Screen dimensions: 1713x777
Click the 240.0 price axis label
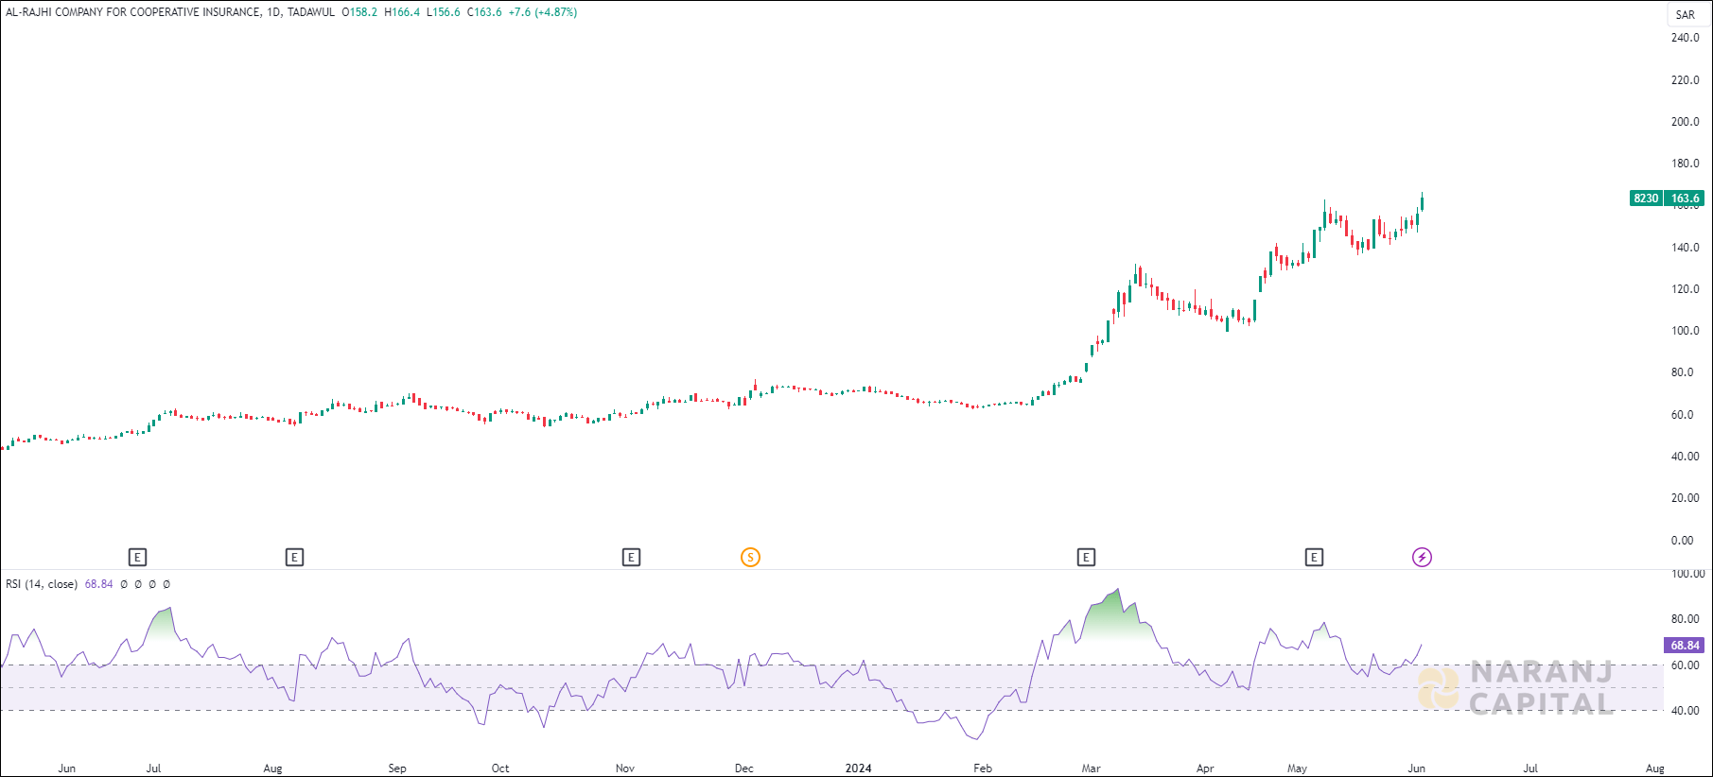(x=1686, y=38)
